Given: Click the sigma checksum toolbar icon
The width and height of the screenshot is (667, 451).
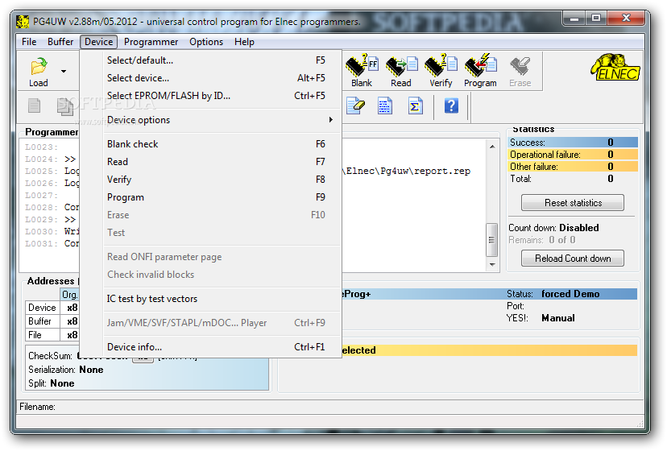Looking at the screenshot, I should click(415, 106).
